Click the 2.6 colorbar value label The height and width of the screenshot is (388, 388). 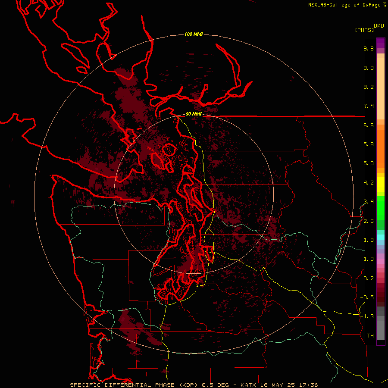369,221
